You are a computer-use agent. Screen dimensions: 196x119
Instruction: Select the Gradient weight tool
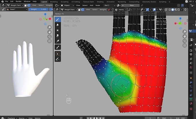tap(58, 41)
